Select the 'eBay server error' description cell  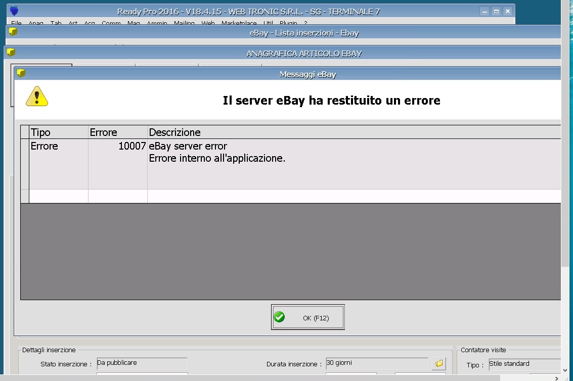click(x=354, y=164)
